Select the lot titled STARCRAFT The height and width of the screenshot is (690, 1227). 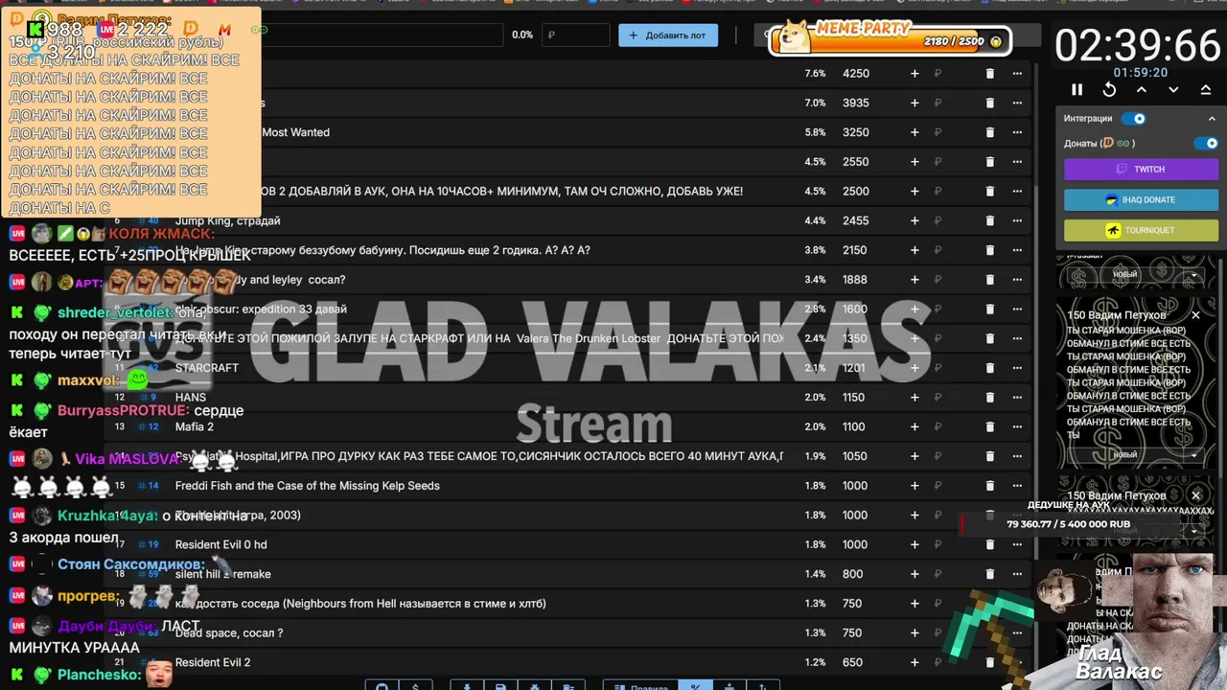coord(207,368)
